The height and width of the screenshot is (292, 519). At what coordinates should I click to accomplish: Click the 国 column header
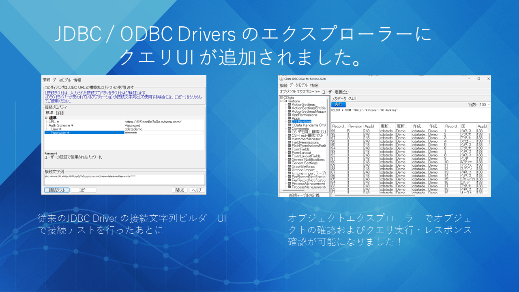[x=468, y=126]
